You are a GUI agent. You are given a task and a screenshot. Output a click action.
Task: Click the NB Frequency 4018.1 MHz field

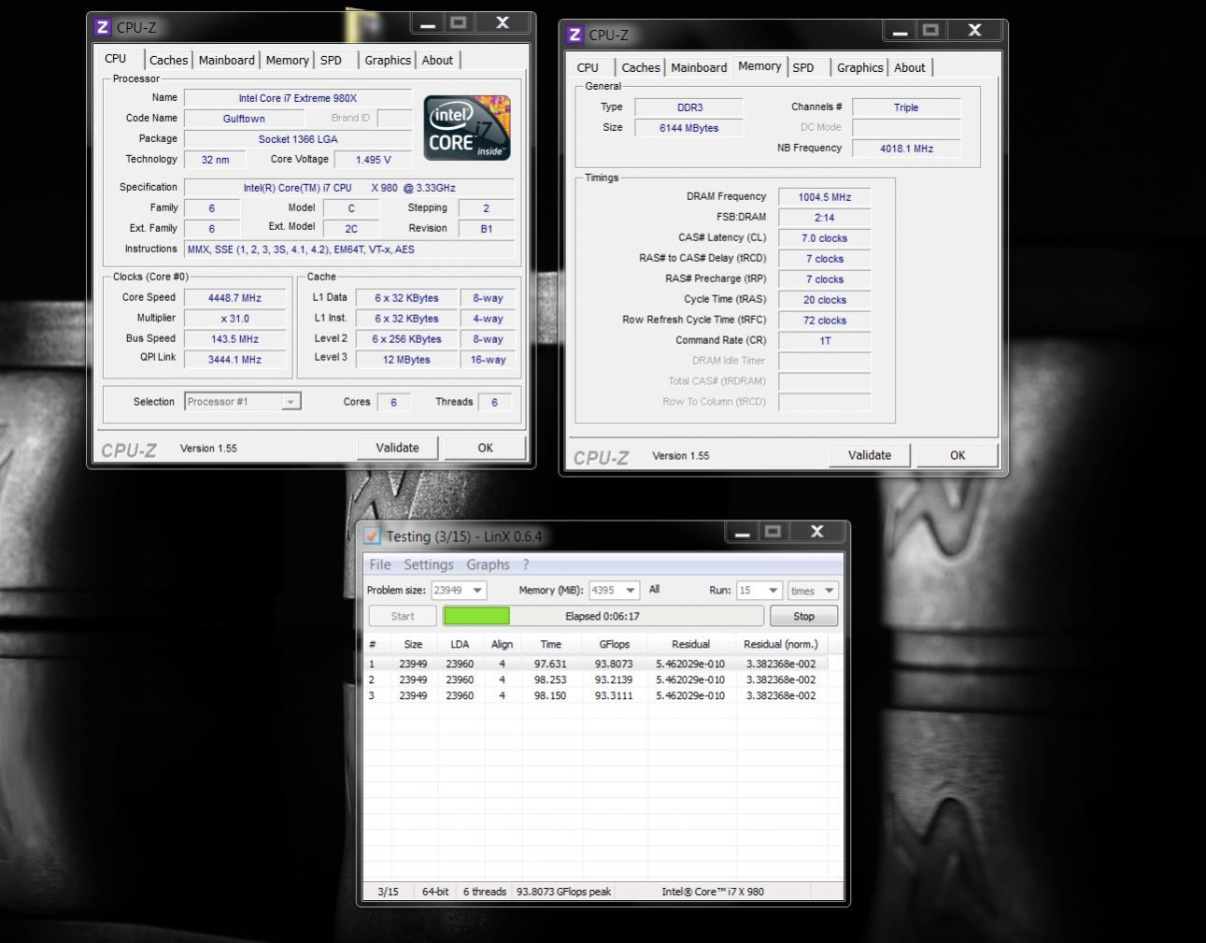pos(906,149)
